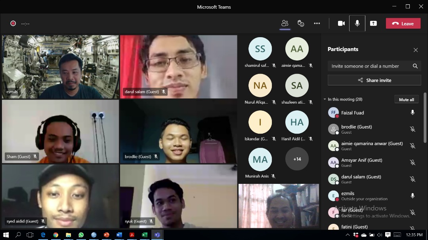Mute brodlie (Guest) in participants list
Viewport: 428px width, 240px height.
tap(412, 129)
